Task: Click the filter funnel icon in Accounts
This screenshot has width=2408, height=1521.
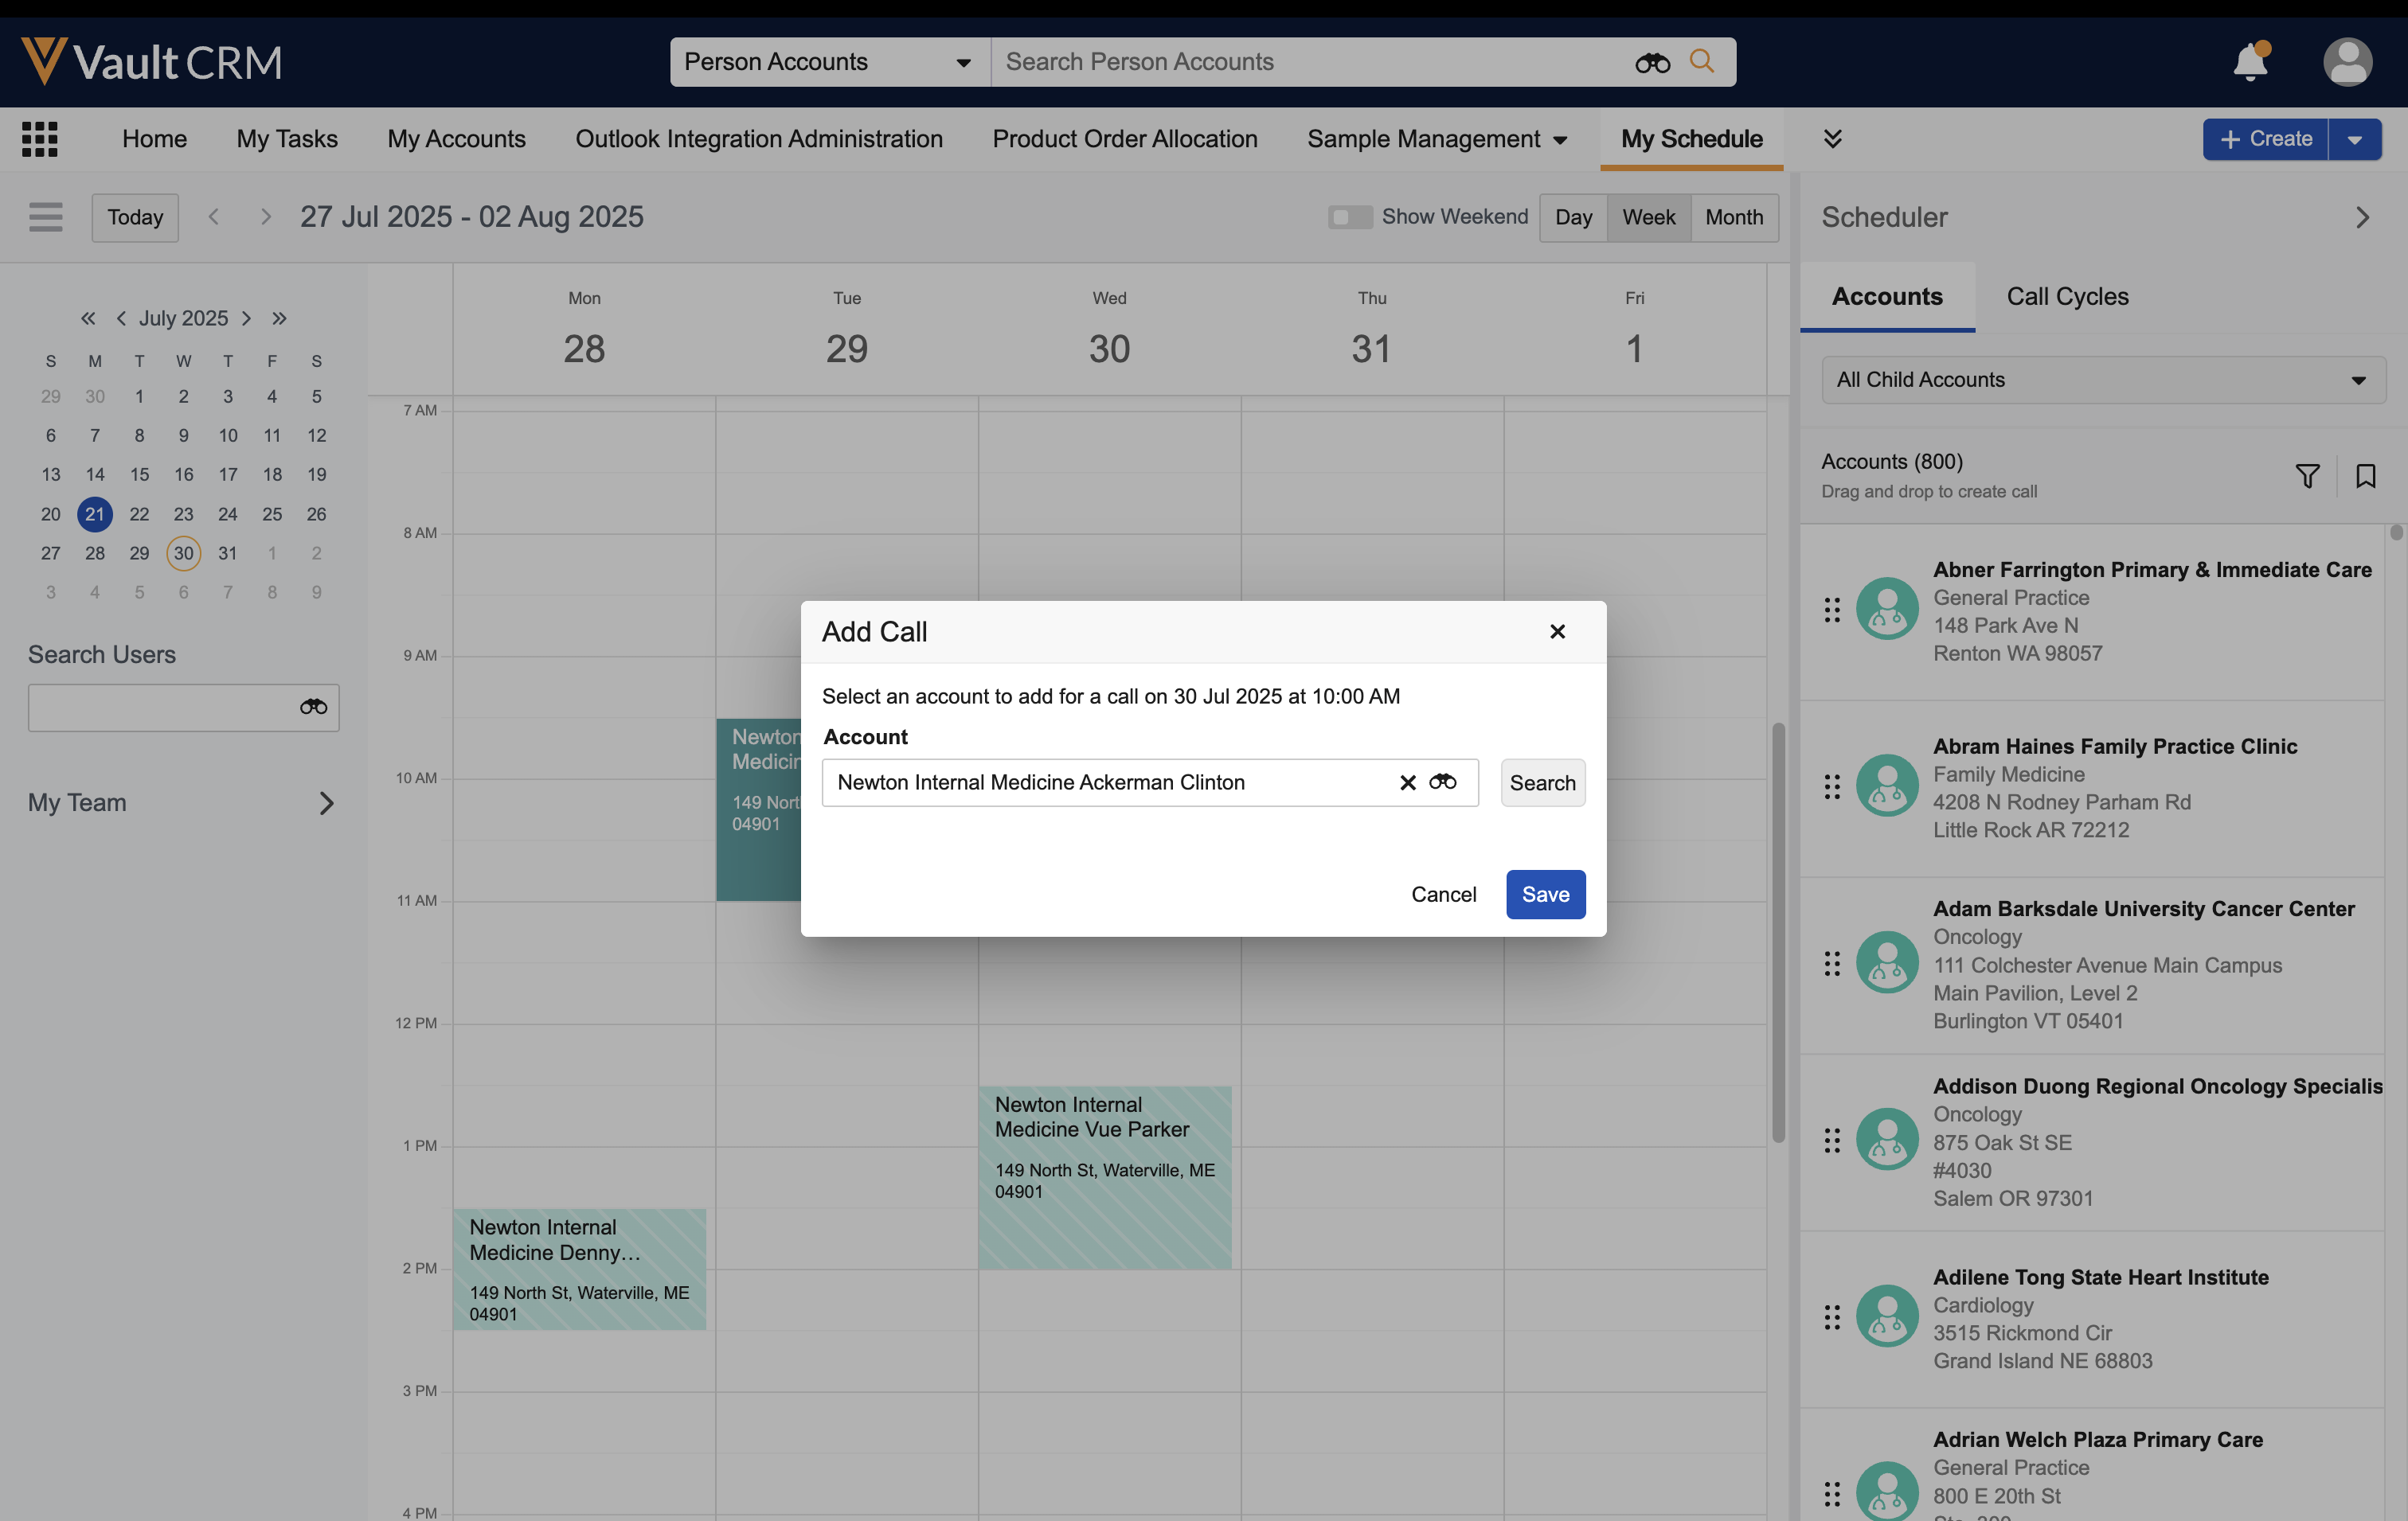Action: (2307, 476)
